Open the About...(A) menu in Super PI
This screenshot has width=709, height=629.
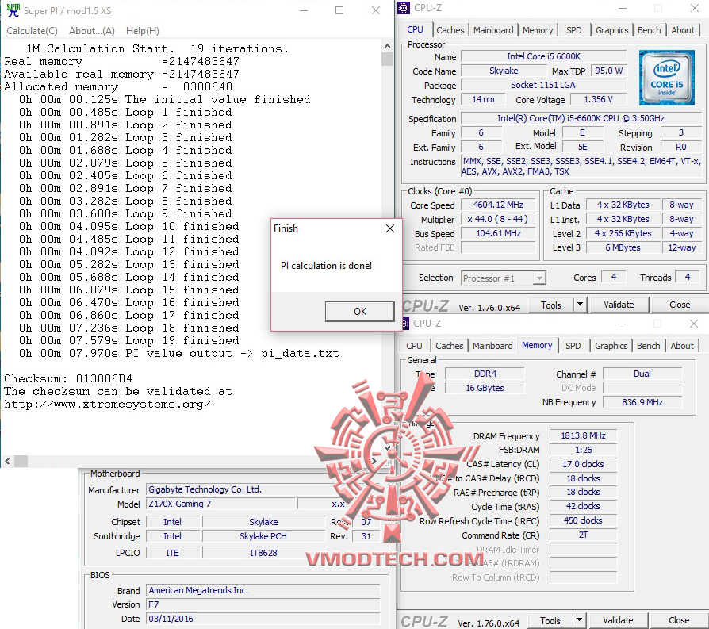(92, 31)
